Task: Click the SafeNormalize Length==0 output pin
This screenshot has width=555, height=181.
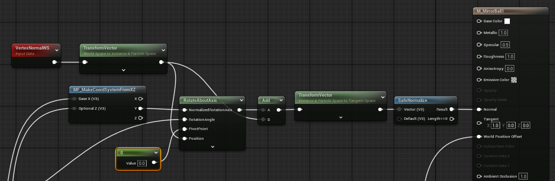Action: 452,119
